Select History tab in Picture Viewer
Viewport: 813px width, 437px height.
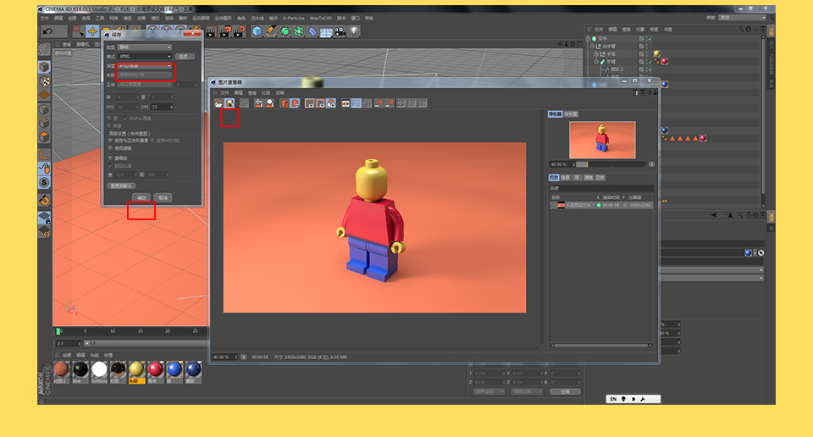tap(554, 178)
